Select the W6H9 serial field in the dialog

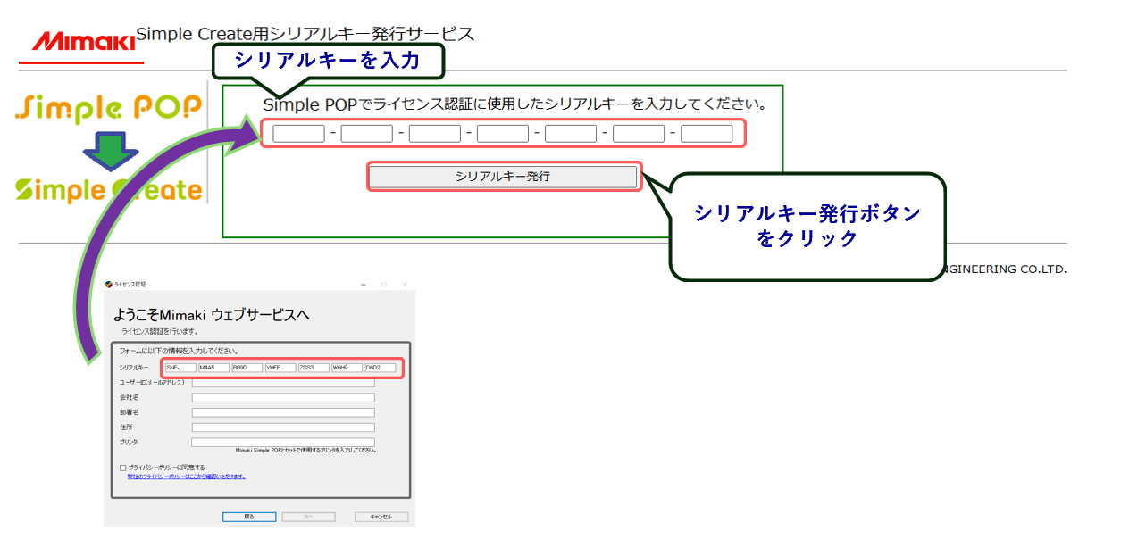[347, 368]
